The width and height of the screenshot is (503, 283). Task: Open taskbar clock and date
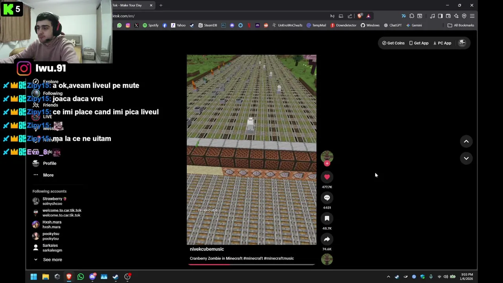point(467,277)
